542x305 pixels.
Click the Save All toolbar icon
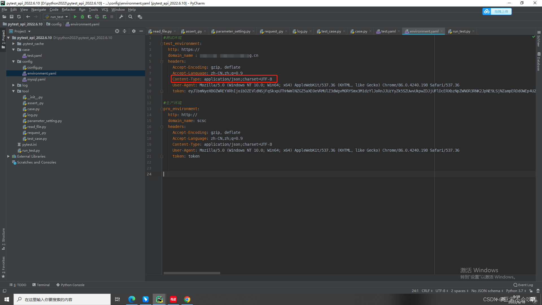12,17
